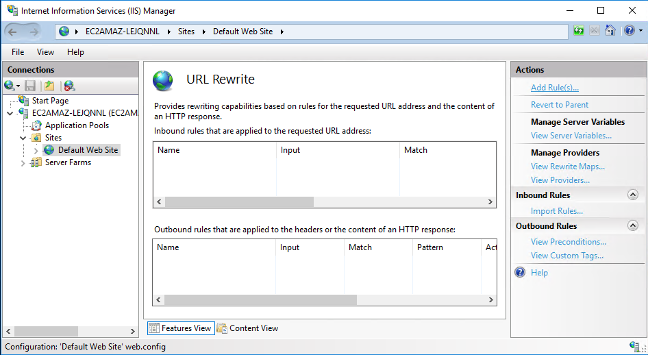Click the Import Rules... link
648x355 pixels.
click(x=556, y=211)
